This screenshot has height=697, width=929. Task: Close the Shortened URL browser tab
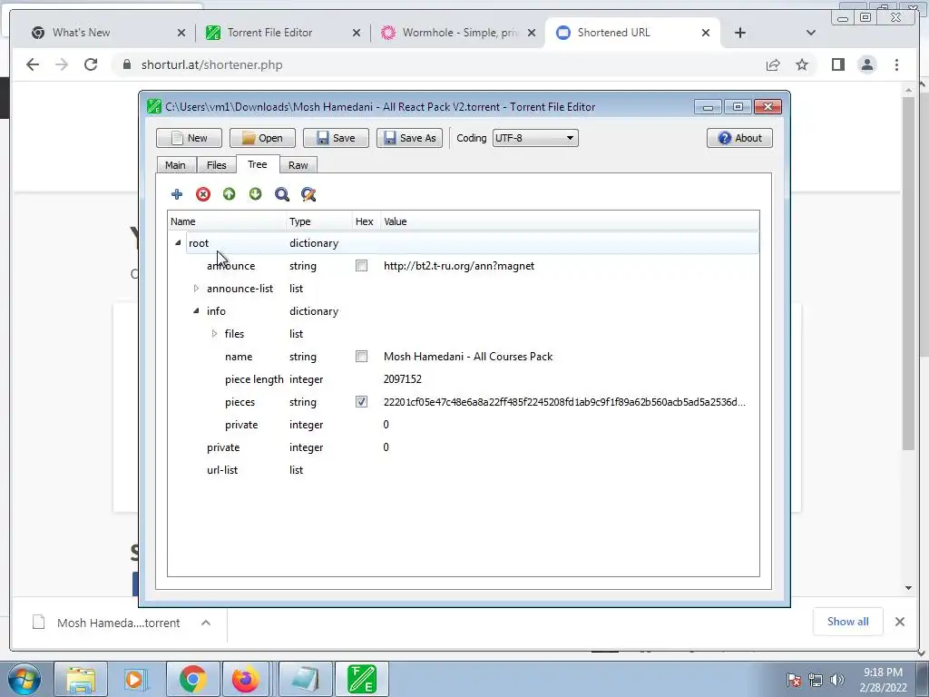pyautogui.click(x=706, y=33)
